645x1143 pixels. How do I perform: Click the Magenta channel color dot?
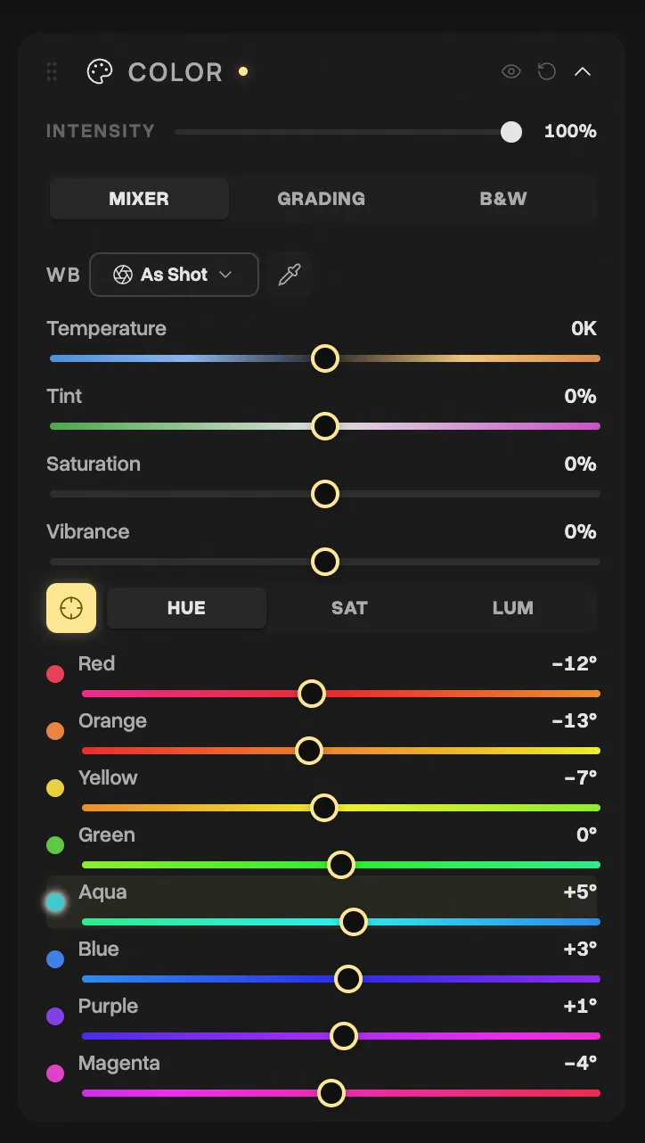(x=55, y=1073)
